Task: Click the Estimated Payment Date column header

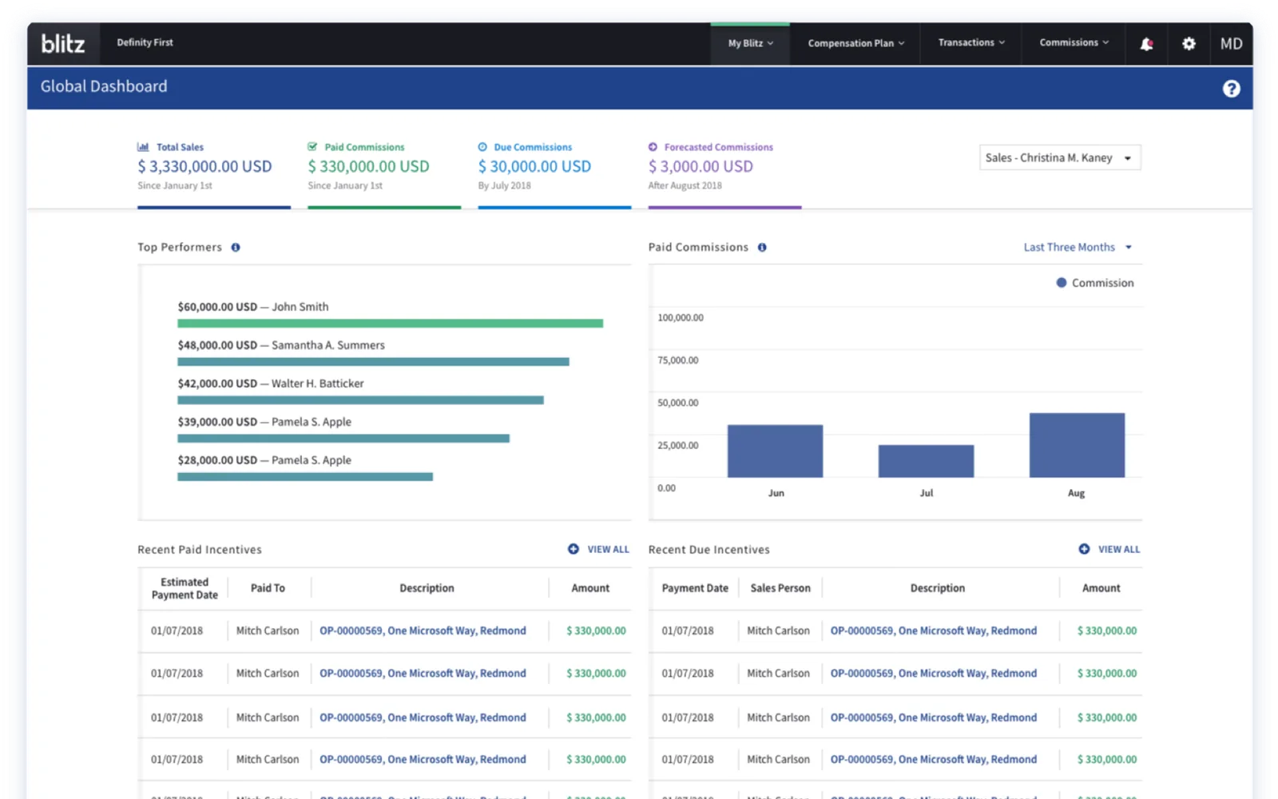Action: click(x=185, y=589)
